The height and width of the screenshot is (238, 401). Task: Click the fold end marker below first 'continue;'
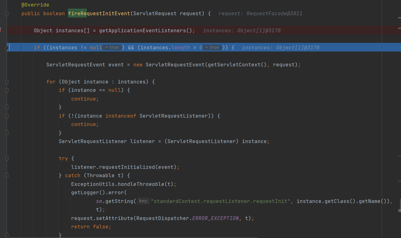7,107
